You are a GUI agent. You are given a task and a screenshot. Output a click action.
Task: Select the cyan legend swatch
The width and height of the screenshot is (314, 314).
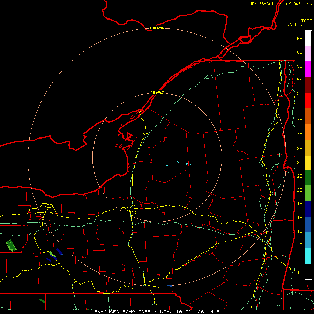308,256
